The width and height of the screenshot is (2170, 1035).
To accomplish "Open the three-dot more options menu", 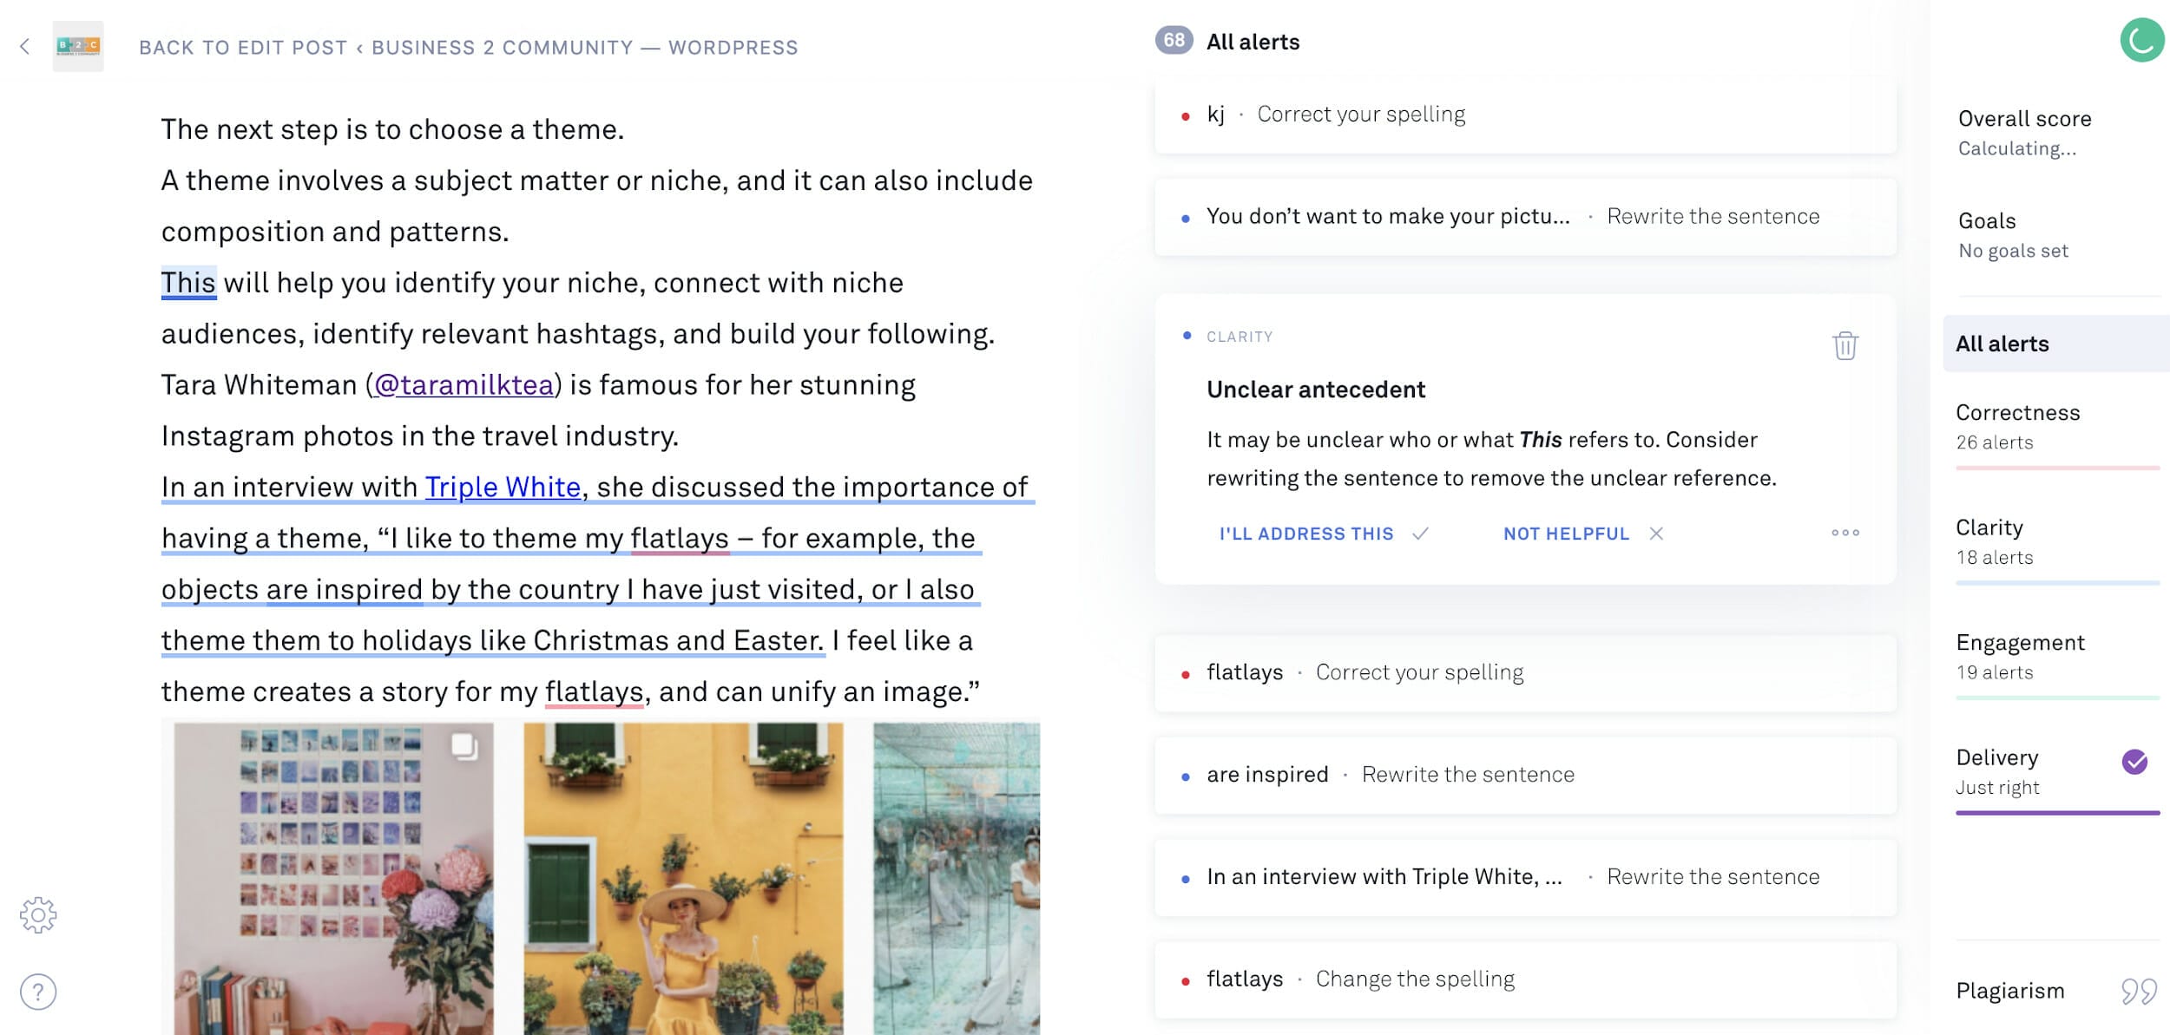I will [1845, 533].
